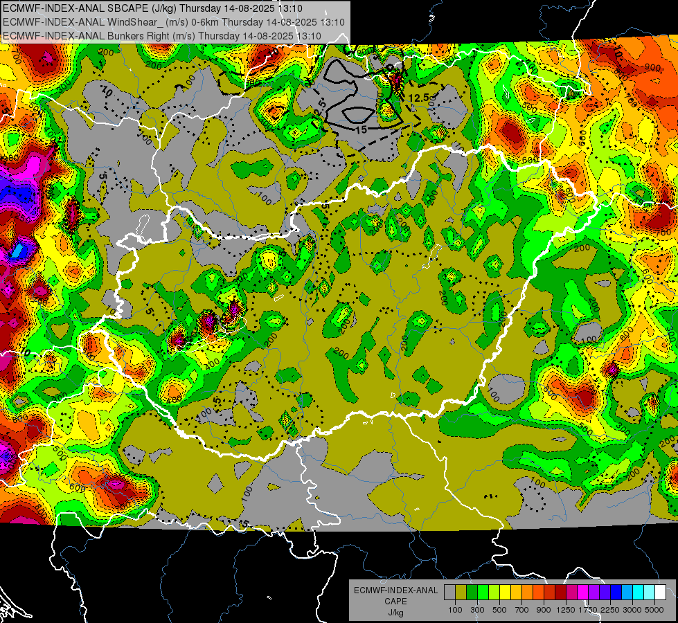Screen dimensions: 678x623
Task: Click the SBCAPE (J/kg) header line
Action: click(x=152, y=8)
